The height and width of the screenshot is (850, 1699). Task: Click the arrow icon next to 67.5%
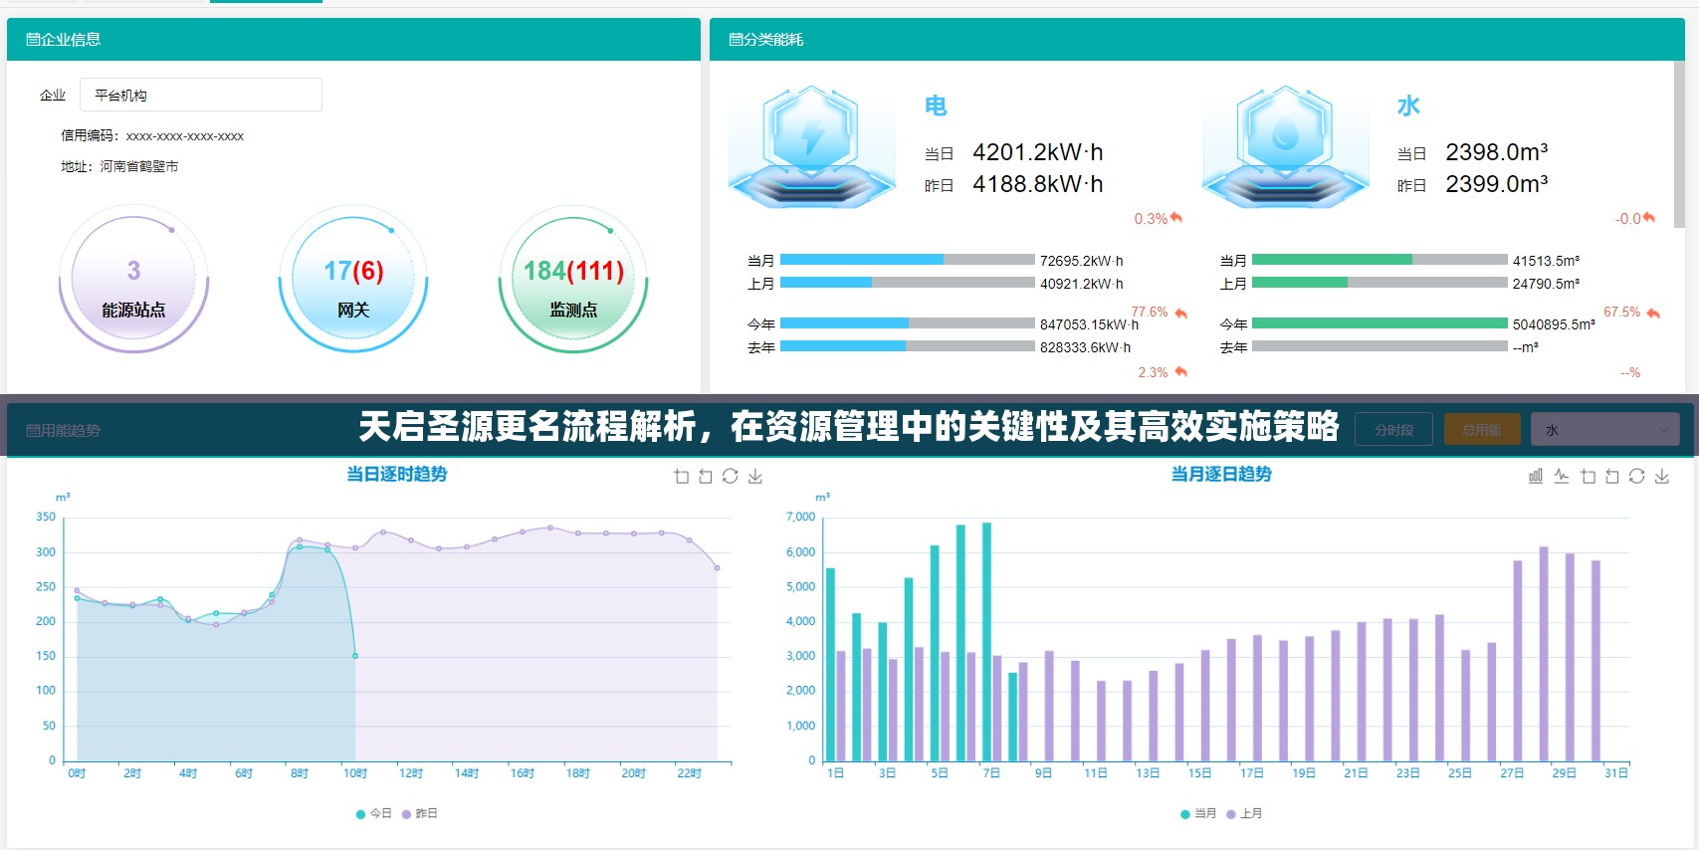tap(1653, 313)
